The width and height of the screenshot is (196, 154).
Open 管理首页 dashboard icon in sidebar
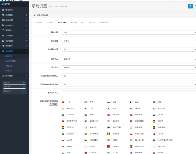[3, 10]
